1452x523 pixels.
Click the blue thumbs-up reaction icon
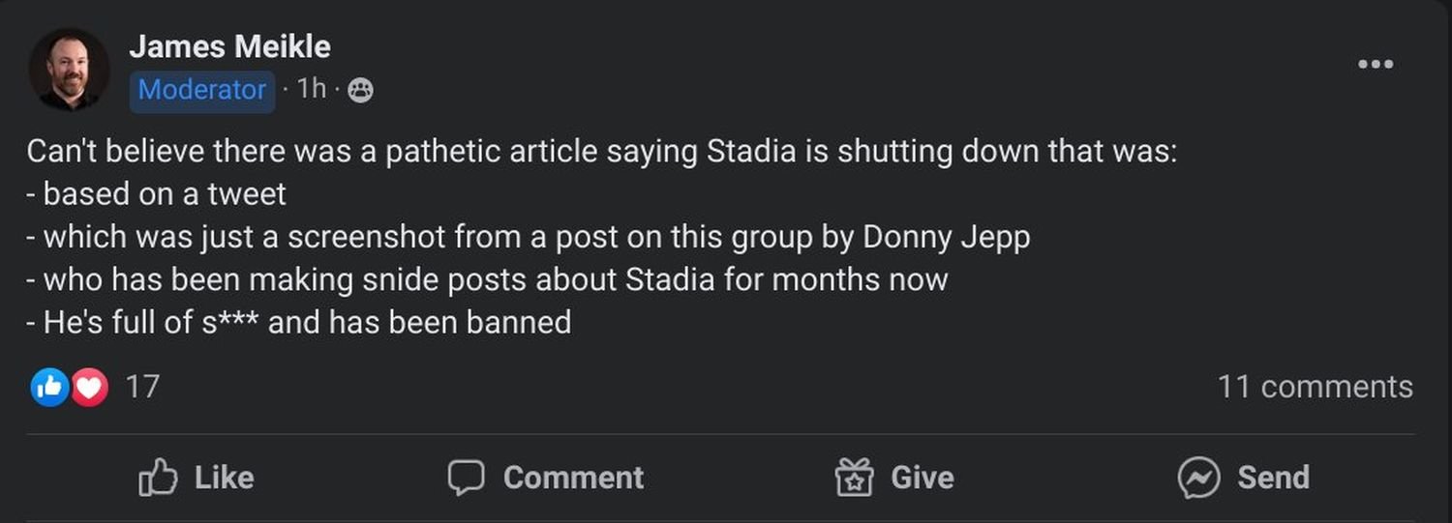tap(49, 388)
